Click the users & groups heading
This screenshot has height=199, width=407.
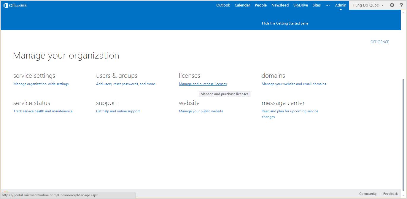pyautogui.click(x=117, y=76)
